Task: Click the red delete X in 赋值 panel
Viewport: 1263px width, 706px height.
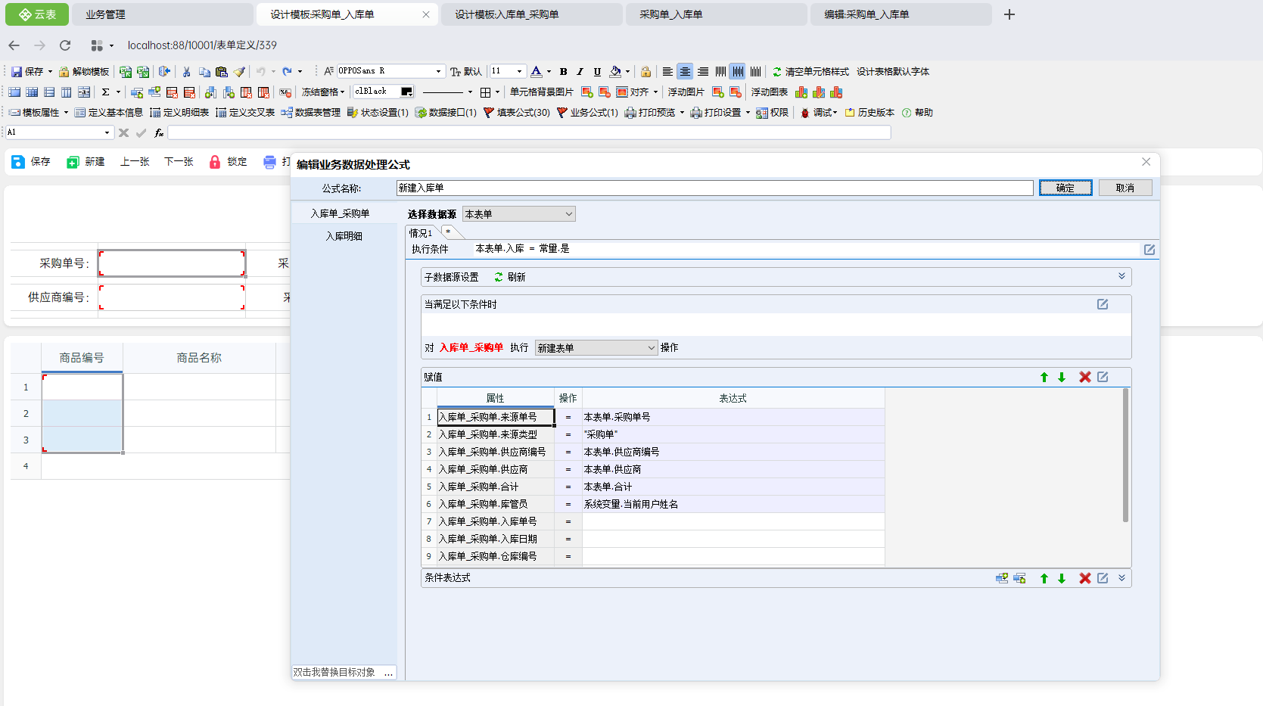Action: [x=1084, y=377]
